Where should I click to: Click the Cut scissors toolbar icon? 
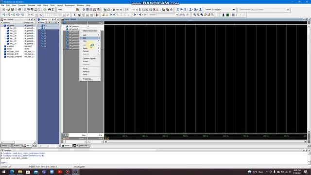click(25, 10)
